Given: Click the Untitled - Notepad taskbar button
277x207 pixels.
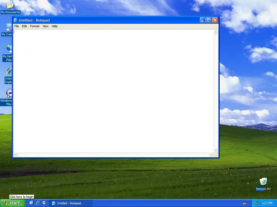Looking at the screenshot, I should (71, 203).
